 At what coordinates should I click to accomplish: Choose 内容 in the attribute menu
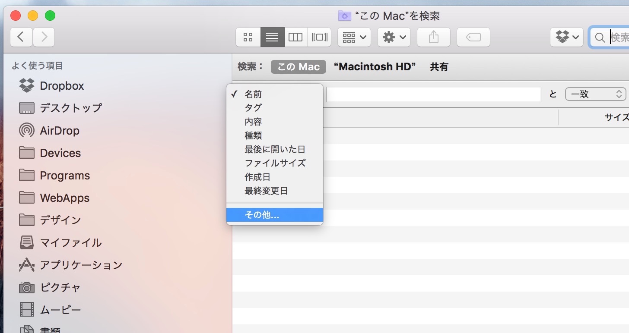tap(275, 122)
